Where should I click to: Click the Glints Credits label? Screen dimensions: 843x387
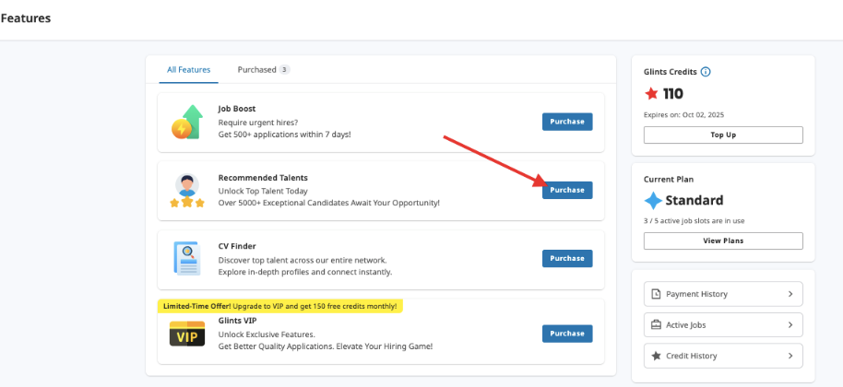click(x=671, y=72)
